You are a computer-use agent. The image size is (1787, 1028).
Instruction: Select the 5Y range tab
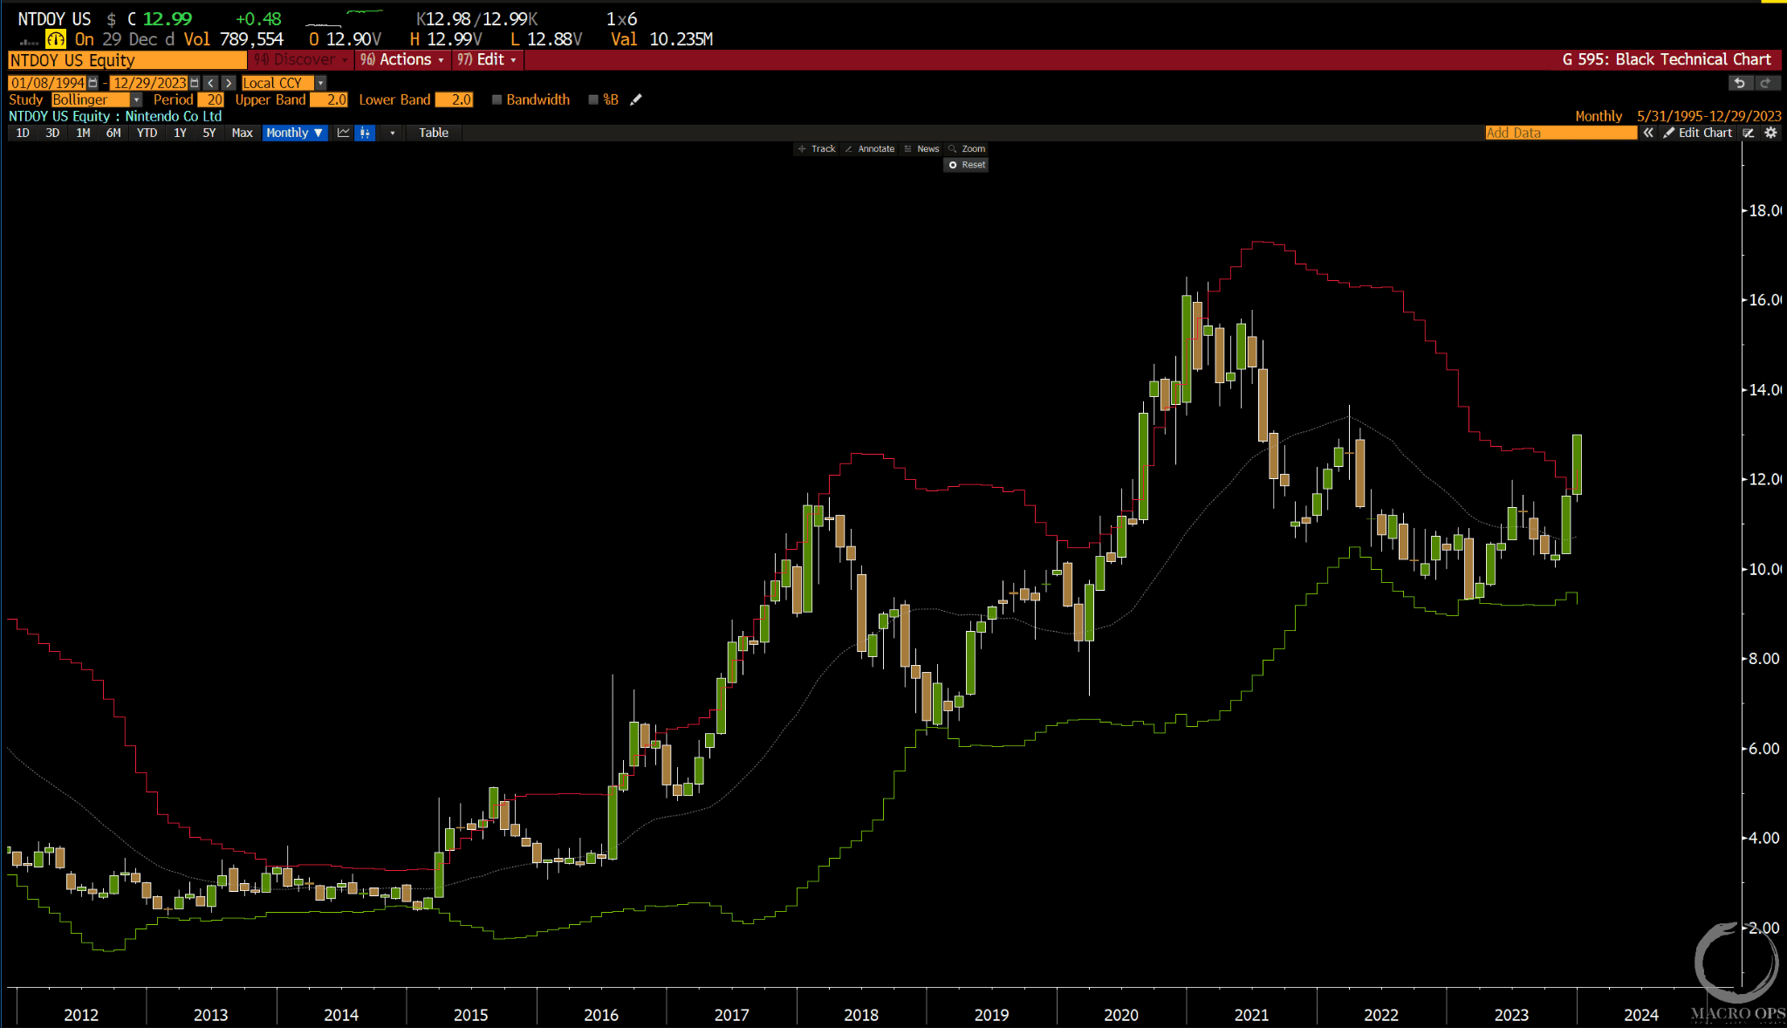(209, 133)
